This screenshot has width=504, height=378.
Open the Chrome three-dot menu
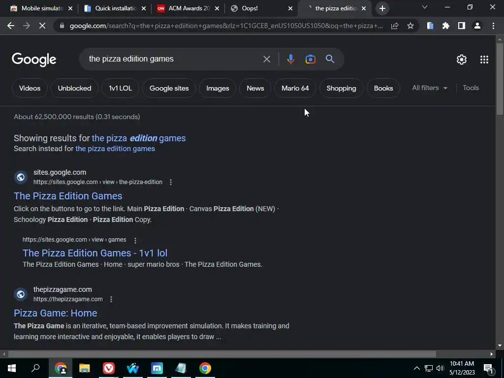pyautogui.click(x=493, y=26)
